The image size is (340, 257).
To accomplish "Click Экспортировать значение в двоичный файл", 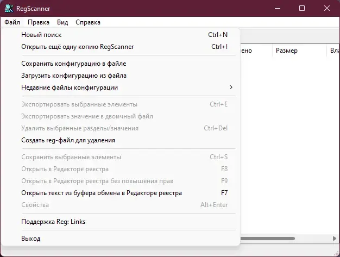I will point(121,116).
